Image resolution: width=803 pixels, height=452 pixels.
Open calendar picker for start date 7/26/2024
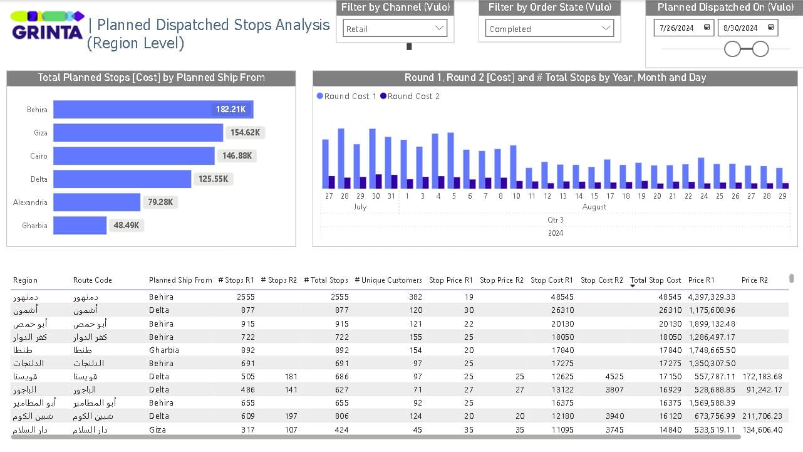click(707, 28)
